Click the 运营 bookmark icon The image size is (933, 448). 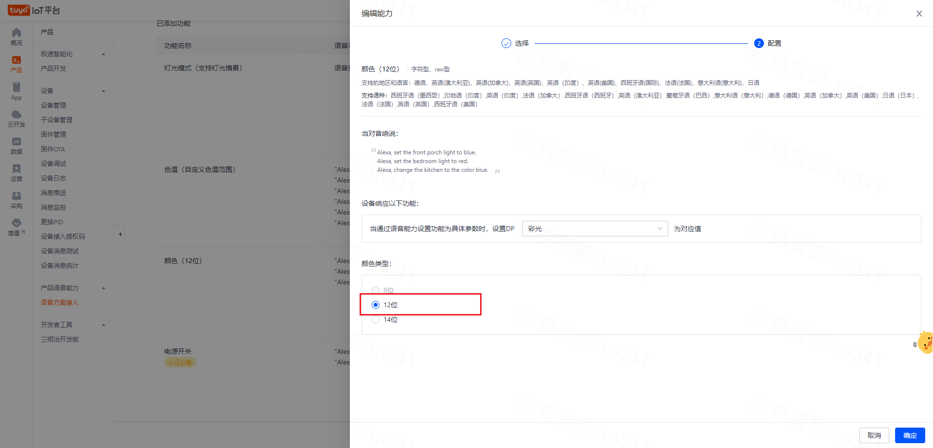point(17,169)
